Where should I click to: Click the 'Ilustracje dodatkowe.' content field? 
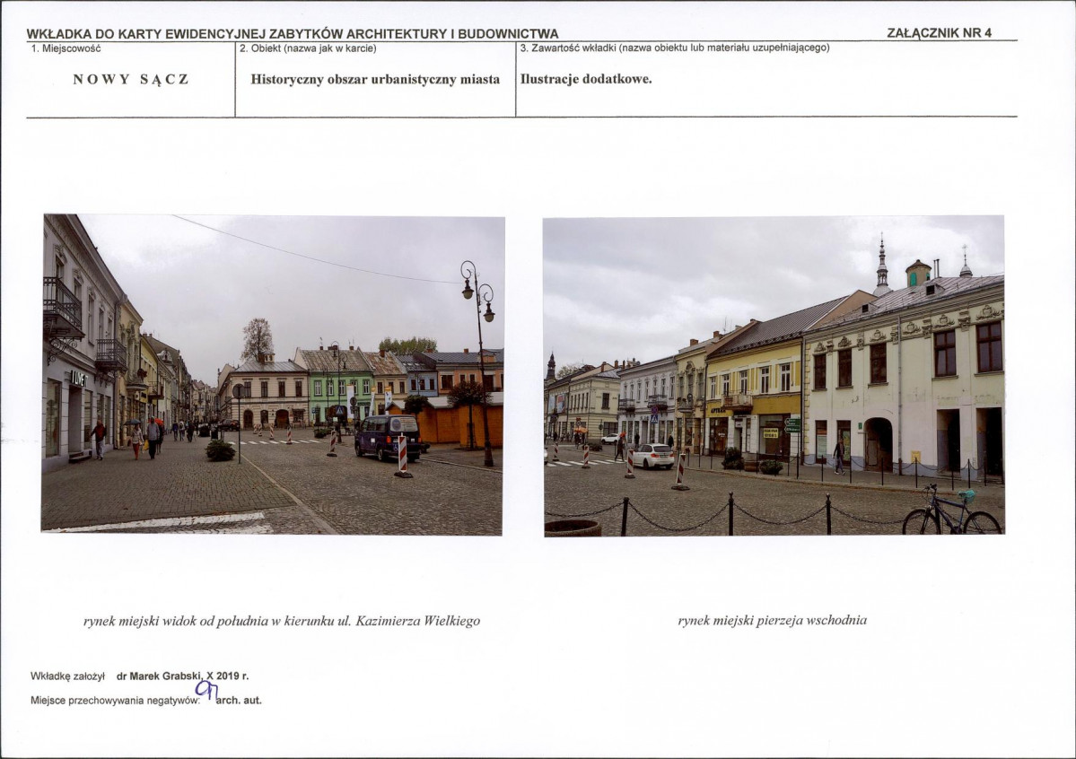coord(587,79)
